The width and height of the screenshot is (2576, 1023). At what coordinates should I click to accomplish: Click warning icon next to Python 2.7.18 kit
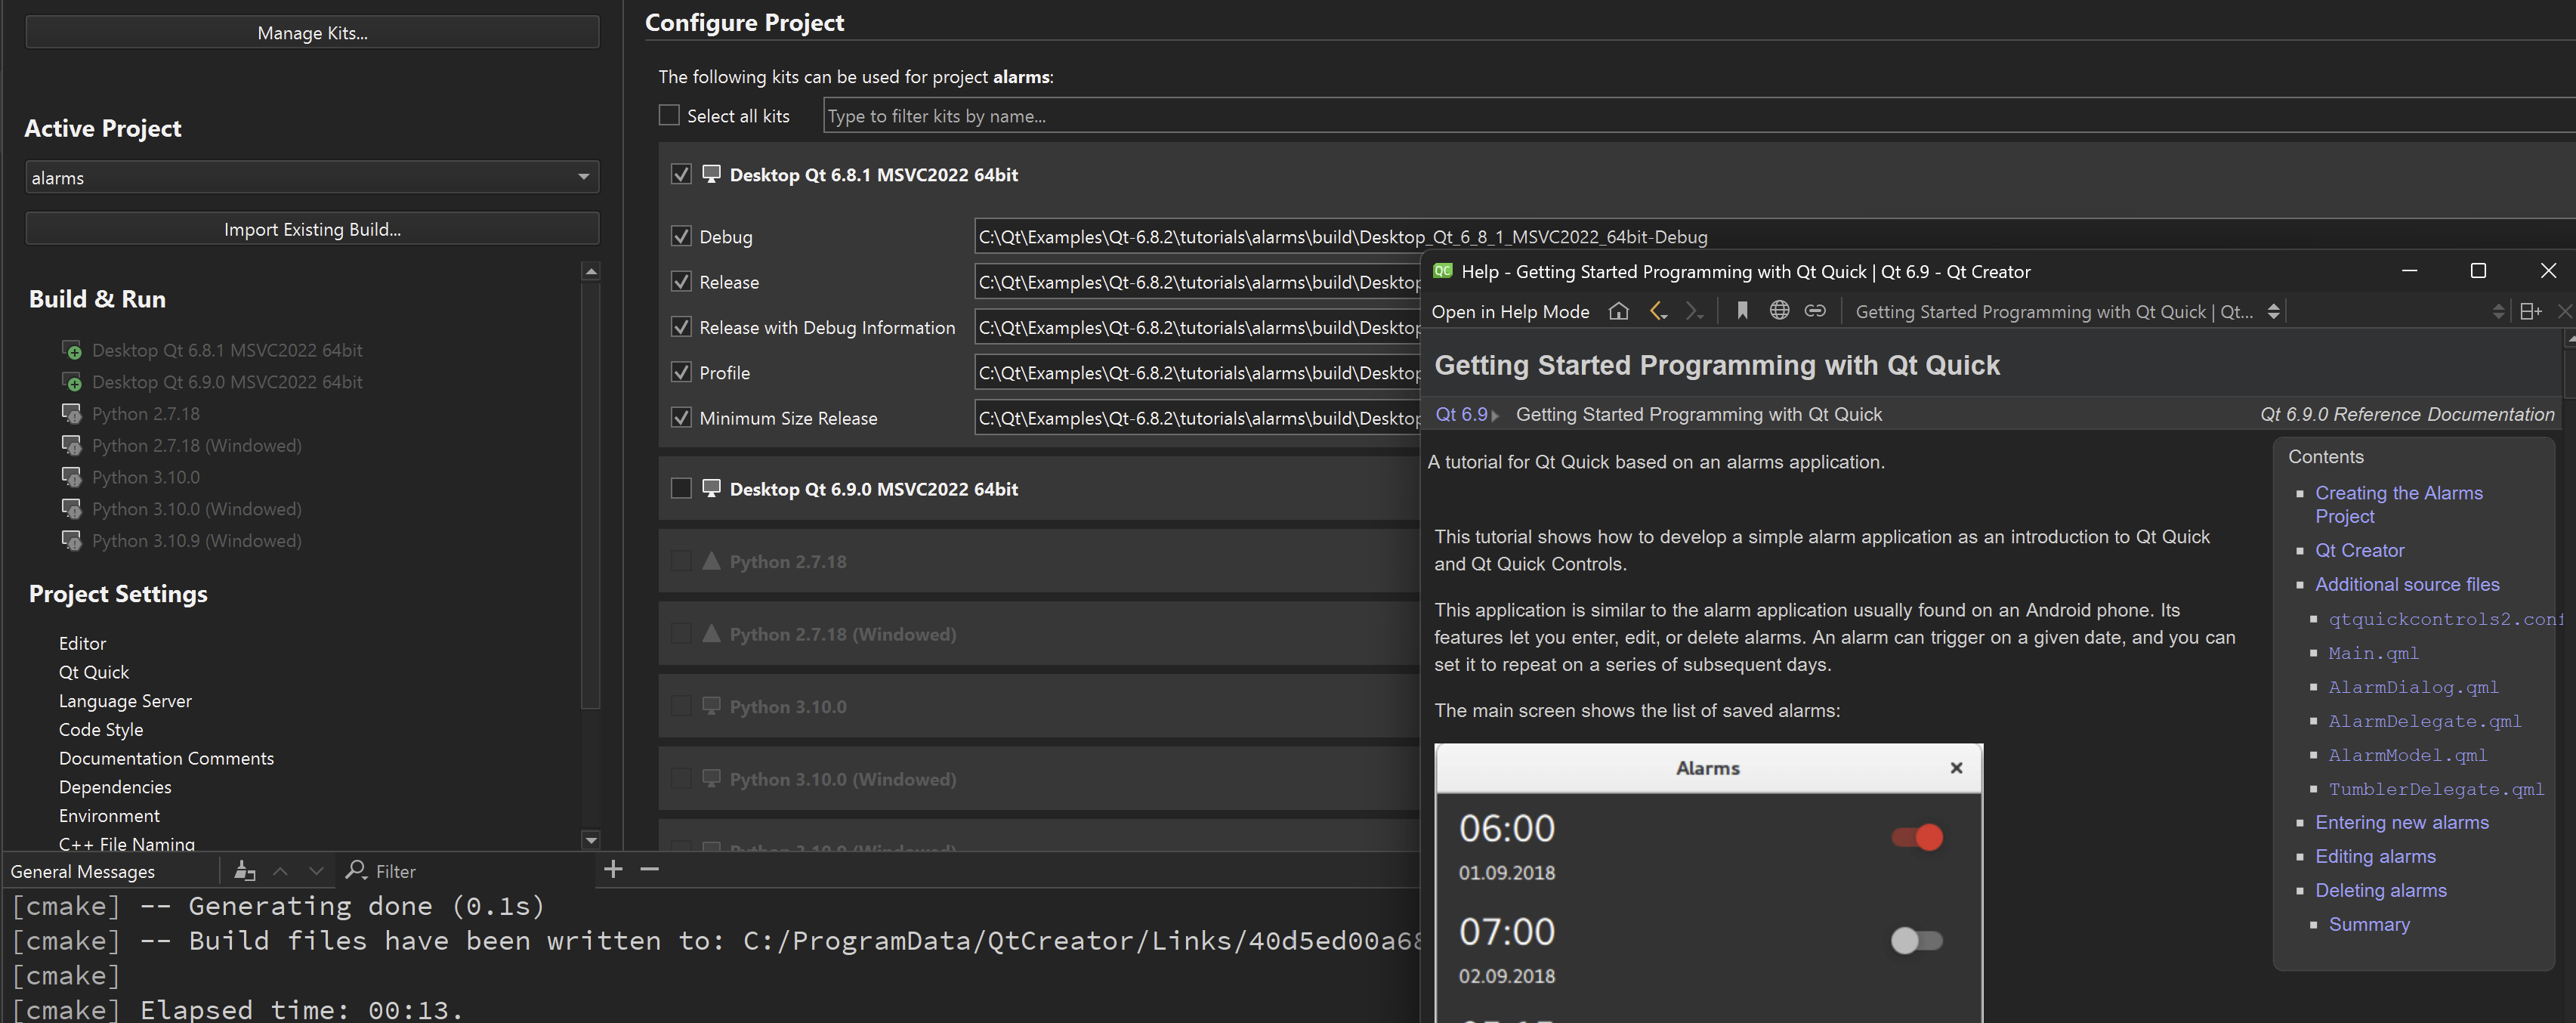pyautogui.click(x=711, y=561)
